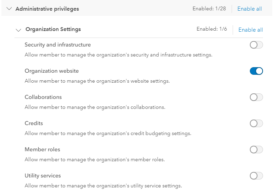The height and width of the screenshot is (195, 274).
Task: Select the Security and infrastructure label
Action: coord(58,45)
